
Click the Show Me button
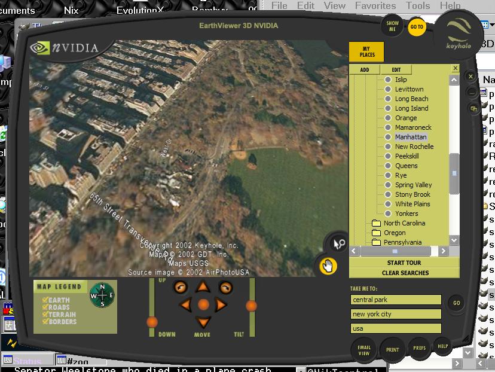(392, 26)
